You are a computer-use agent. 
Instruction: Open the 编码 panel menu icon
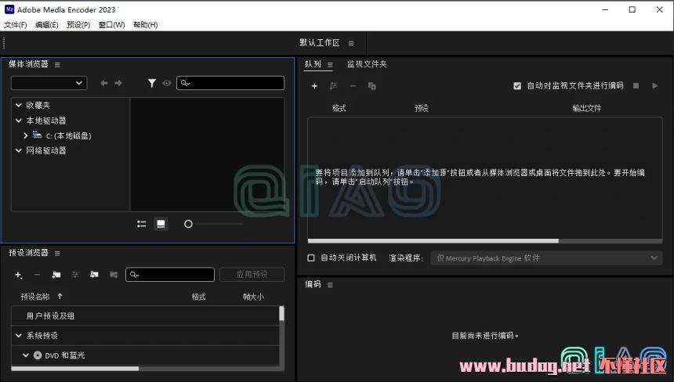tap(330, 285)
